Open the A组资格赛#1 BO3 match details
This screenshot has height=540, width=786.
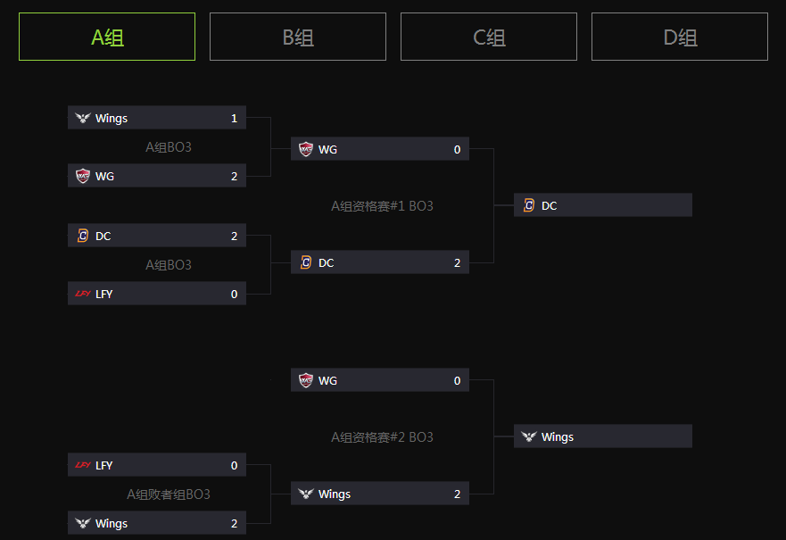pyautogui.click(x=382, y=206)
